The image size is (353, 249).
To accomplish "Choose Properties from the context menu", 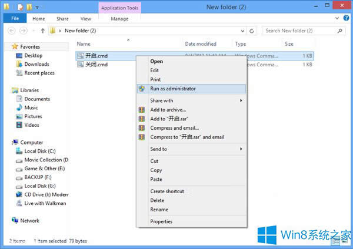I will click(x=161, y=221).
